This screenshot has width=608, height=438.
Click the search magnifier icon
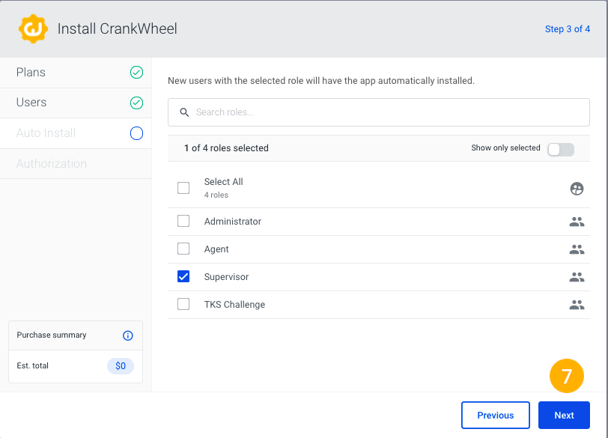pyautogui.click(x=184, y=112)
